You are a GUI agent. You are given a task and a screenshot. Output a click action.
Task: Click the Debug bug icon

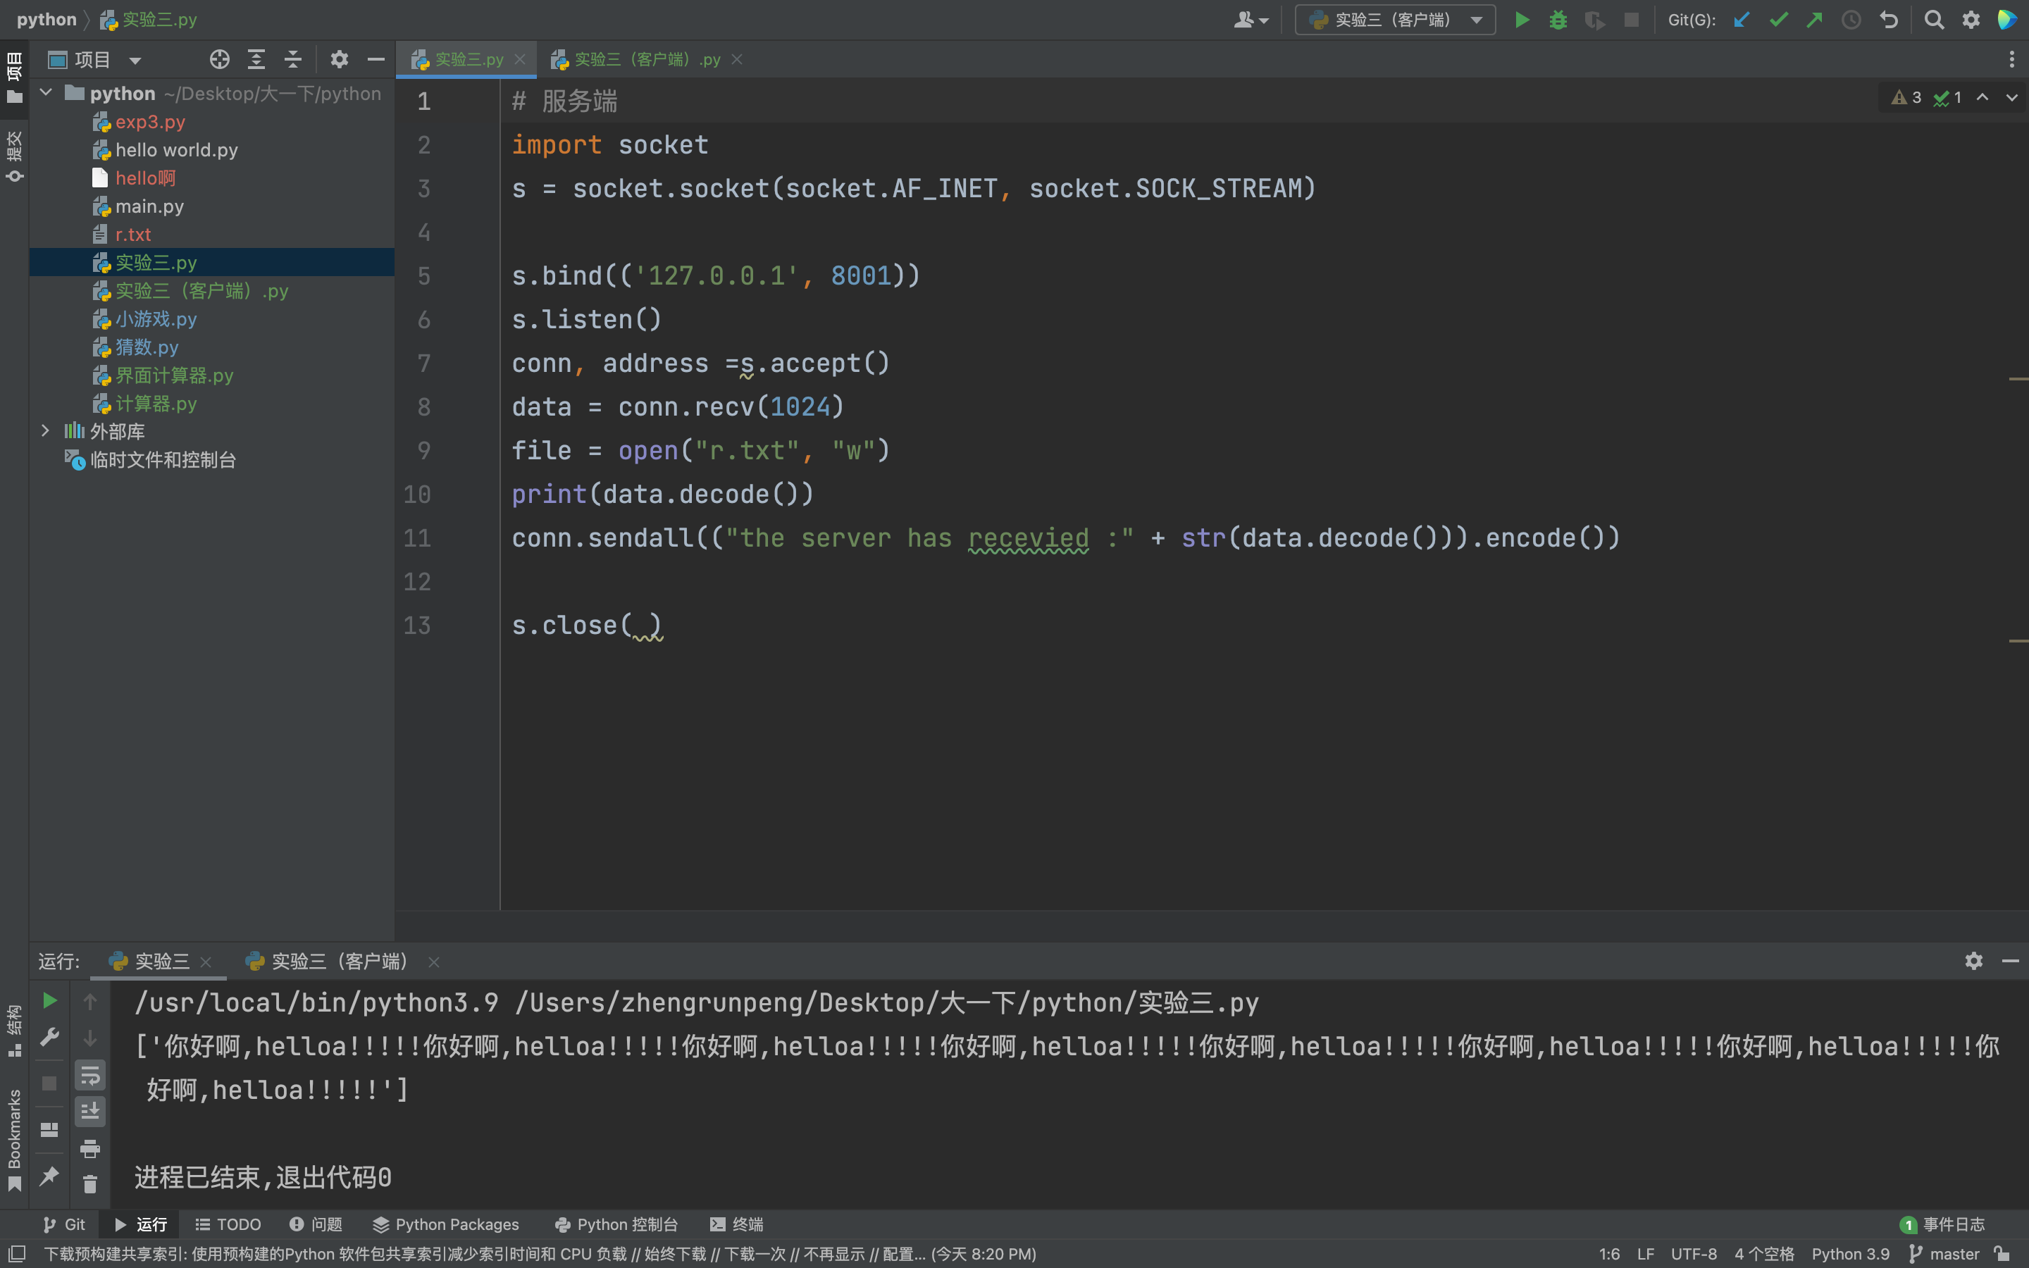1558,20
